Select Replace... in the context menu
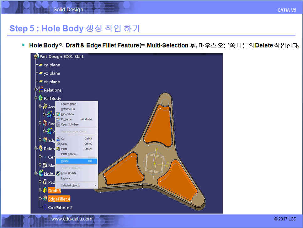Viewport: 303px width, 228px height. (x=66, y=178)
